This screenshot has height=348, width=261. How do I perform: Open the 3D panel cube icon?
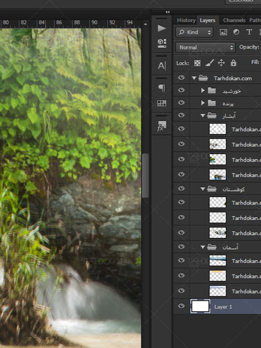162,43
